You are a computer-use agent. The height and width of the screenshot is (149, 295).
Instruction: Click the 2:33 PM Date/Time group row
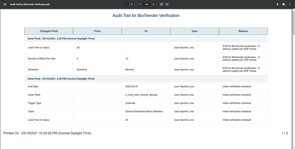tap(61, 39)
